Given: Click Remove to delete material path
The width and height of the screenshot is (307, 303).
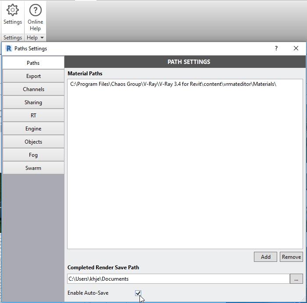Looking at the screenshot, I should [291, 257].
